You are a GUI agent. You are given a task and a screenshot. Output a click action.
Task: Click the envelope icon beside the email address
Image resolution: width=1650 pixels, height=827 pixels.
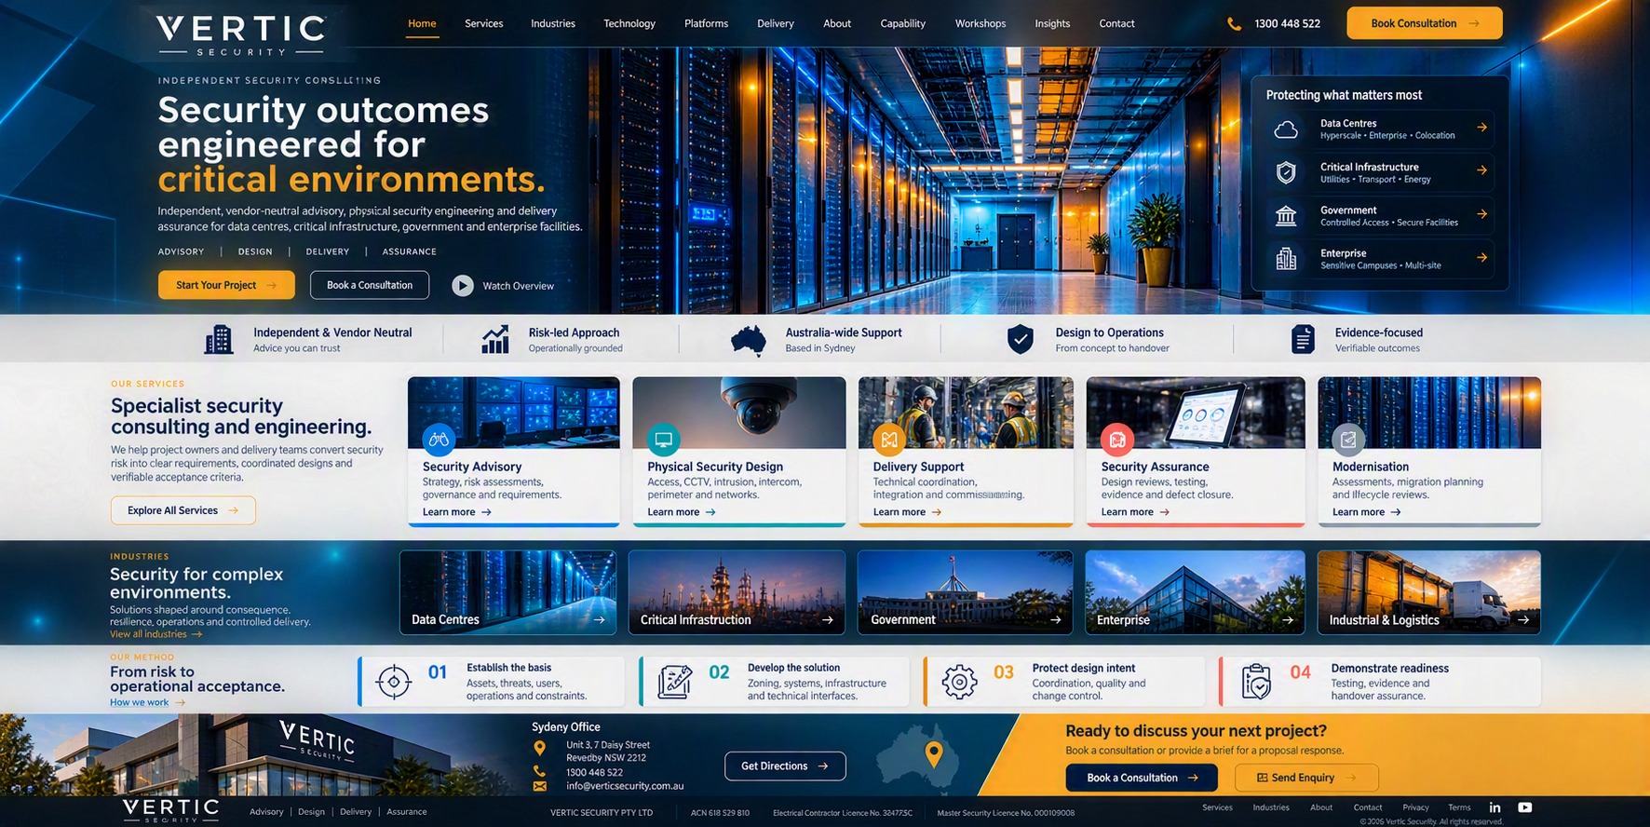540,786
